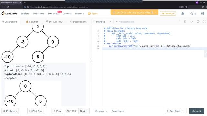The image size is (207, 116).
Task: Open the Store link in navbar
Action: [x=93, y=14]
